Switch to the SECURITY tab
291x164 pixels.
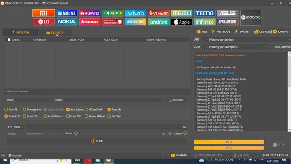coord(55,32)
